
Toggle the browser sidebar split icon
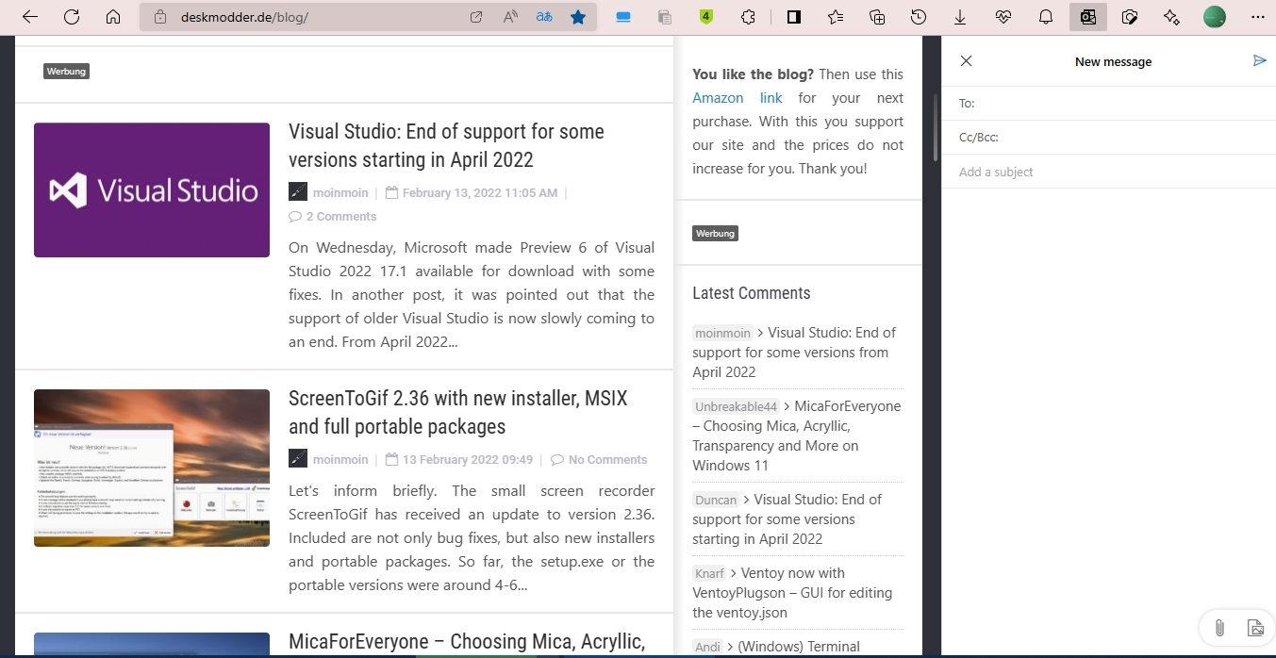[794, 17]
